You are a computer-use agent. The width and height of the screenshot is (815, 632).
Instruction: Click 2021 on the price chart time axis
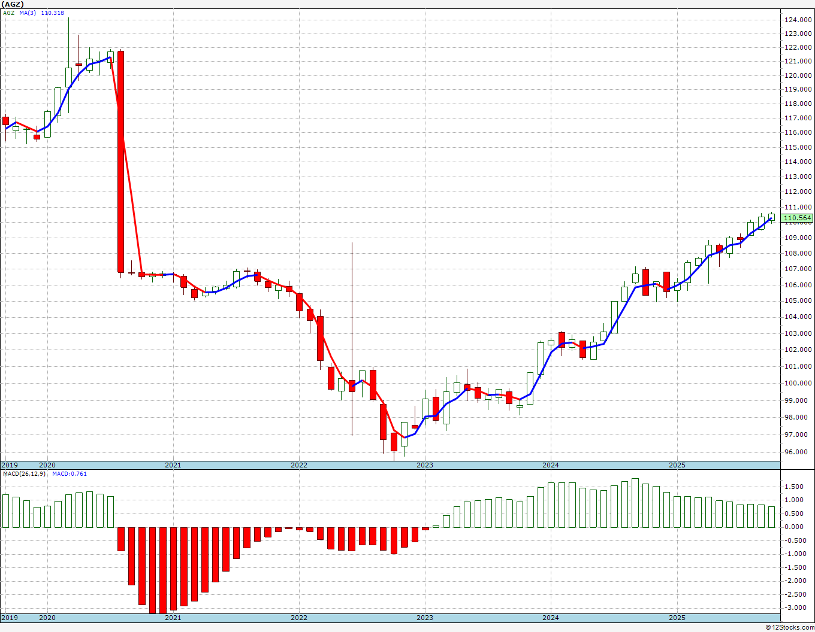[173, 465]
